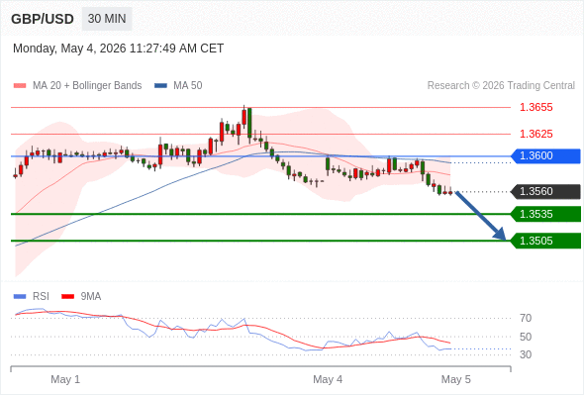This screenshot has height=396, width=584.
Task: Click the pink MA 20 Bollinger swatch
Action: pos(20,86)
